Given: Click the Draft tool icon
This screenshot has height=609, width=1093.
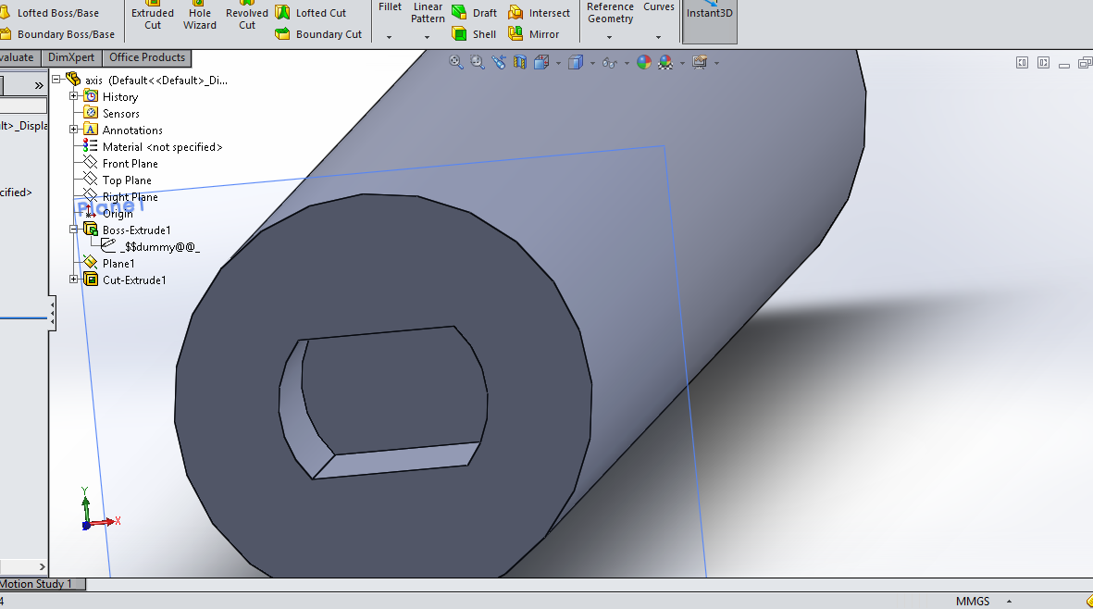Looking at the screenshot, I should pos(459,13).
